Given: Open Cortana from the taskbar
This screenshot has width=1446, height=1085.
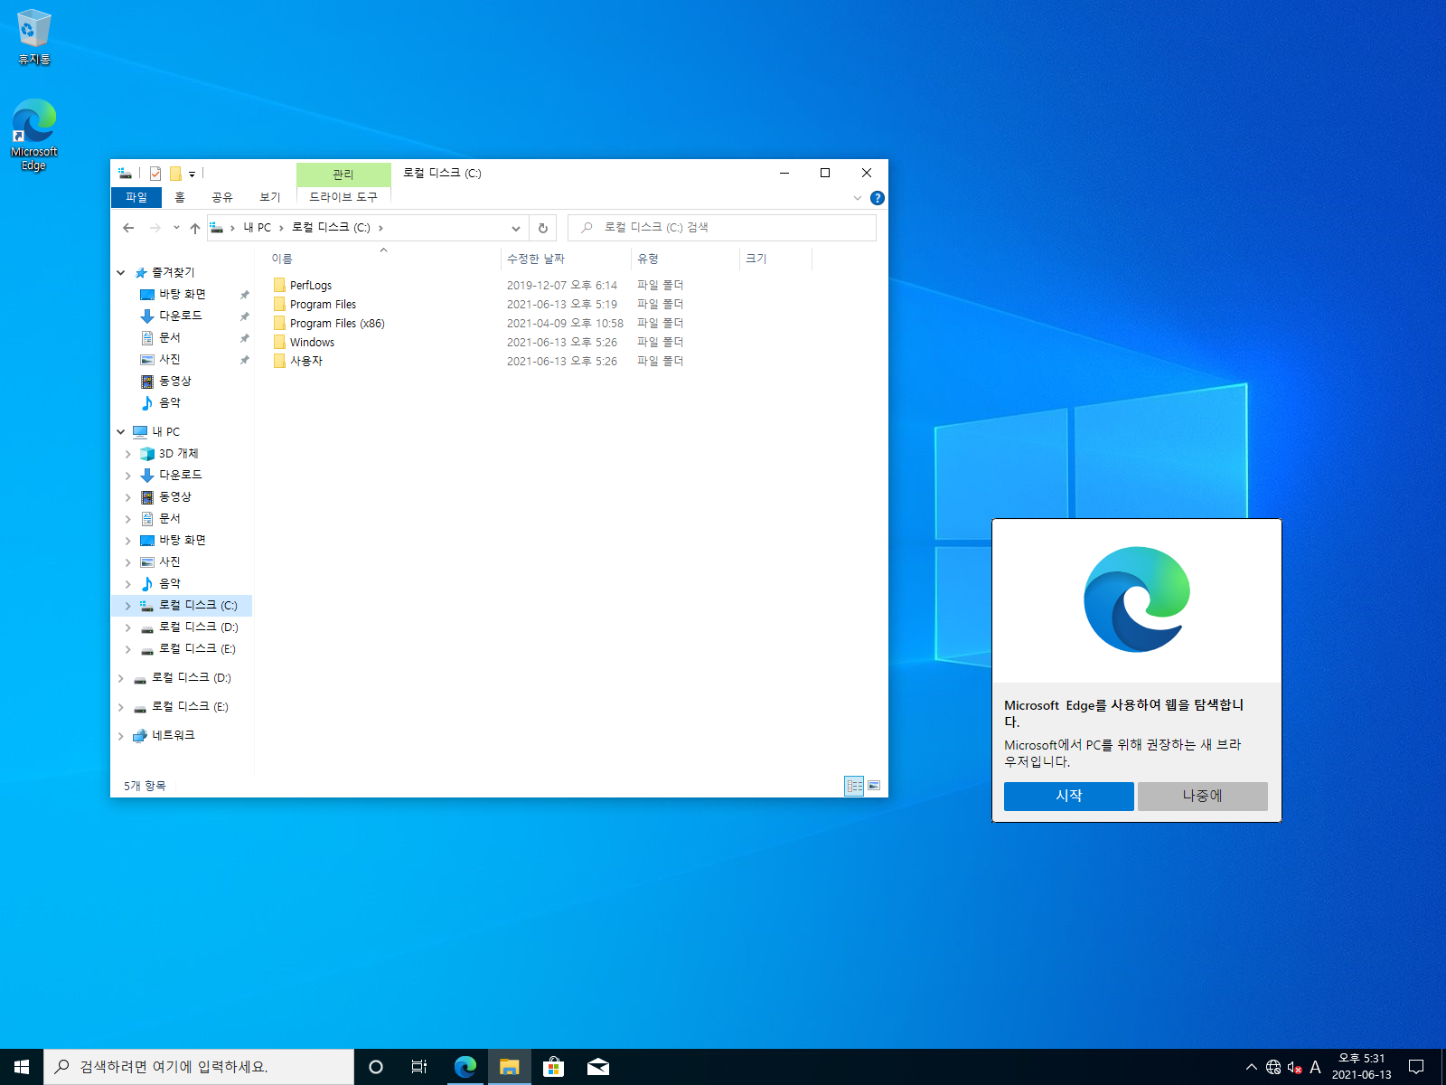Looking at the screenshot, I should 376,1067.
